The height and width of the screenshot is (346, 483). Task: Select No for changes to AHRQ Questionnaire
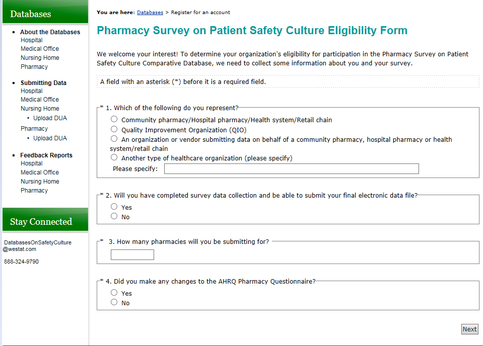pyautogui.click(x=114, y=302)
